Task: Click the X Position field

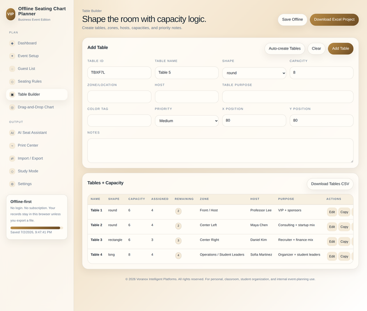Action: 254,121
